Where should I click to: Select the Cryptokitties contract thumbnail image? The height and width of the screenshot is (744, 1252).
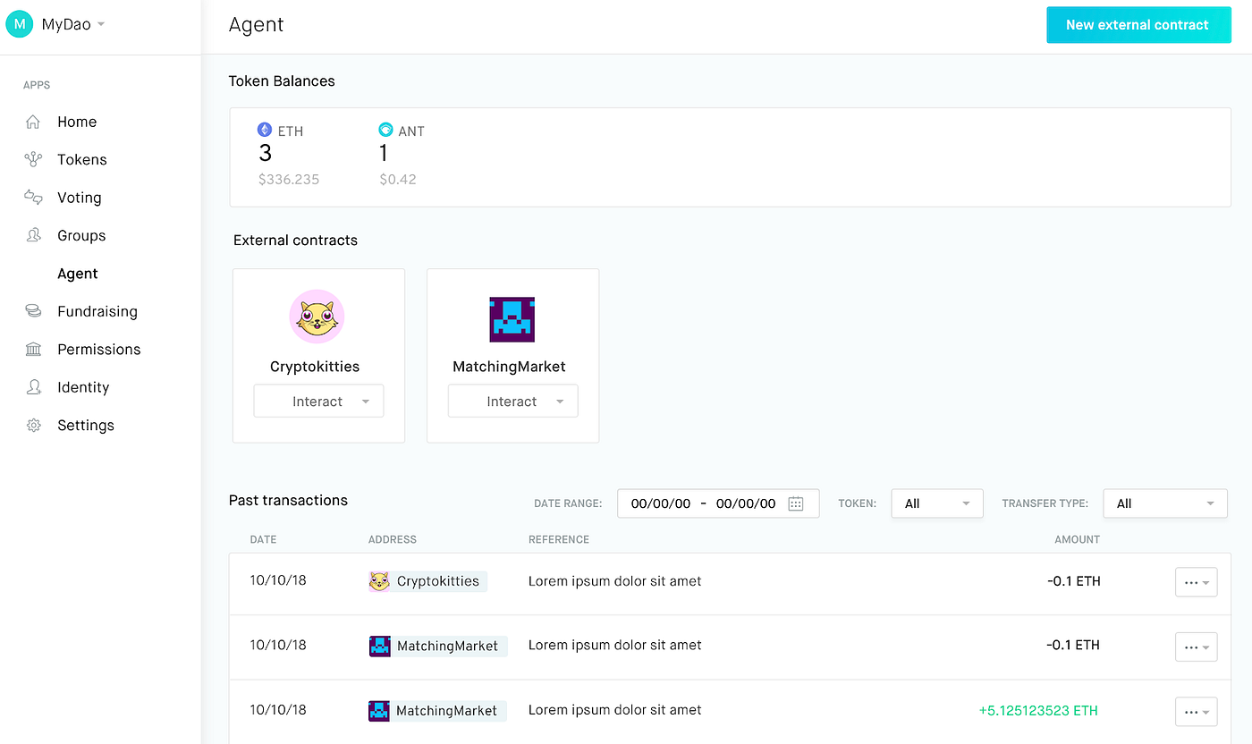tap(317, 316)
